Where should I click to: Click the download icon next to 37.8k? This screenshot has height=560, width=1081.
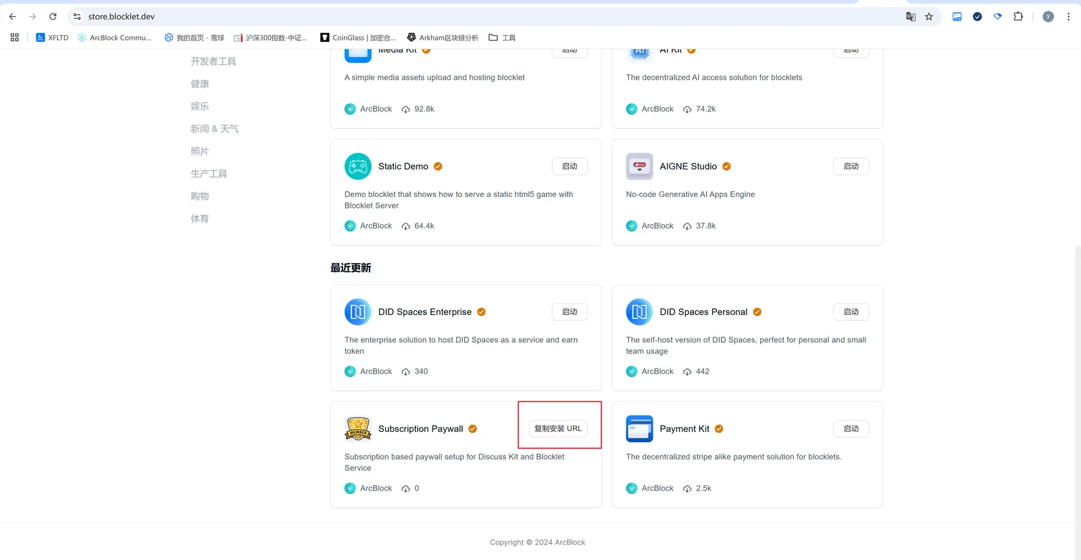pos(687,226)
